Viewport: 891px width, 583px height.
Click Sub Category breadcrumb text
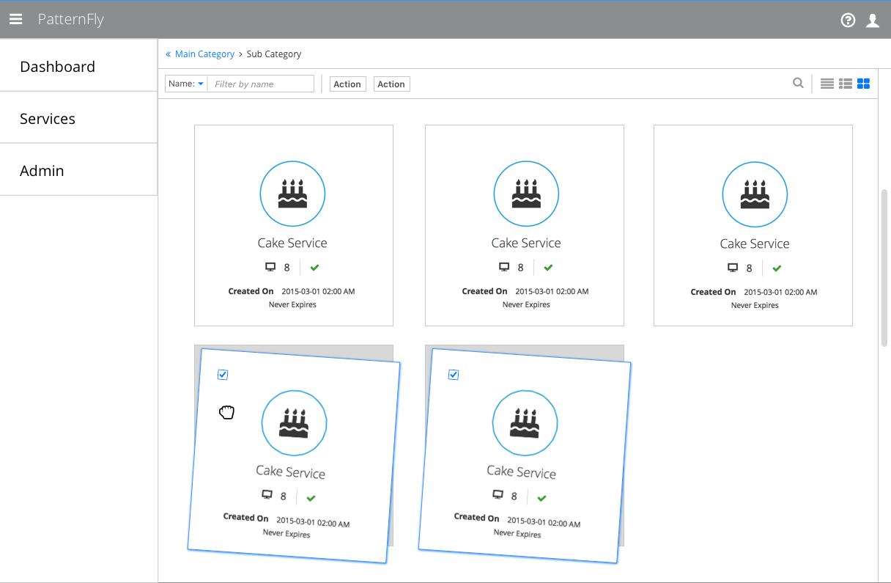tap(274, 54)
